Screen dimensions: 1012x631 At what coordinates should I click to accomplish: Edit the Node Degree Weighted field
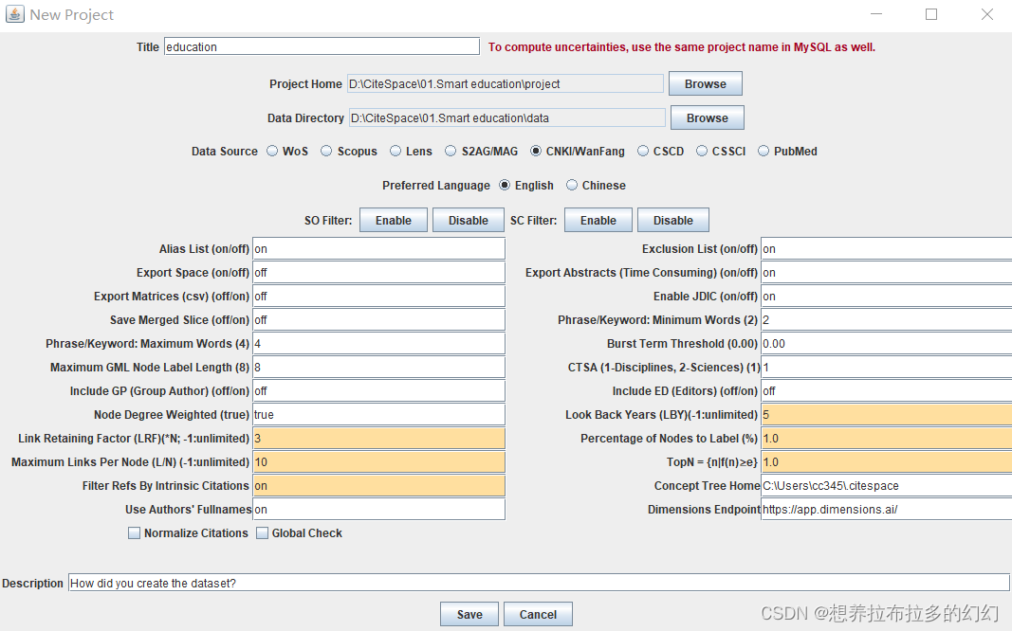click(x=378, y=415)
